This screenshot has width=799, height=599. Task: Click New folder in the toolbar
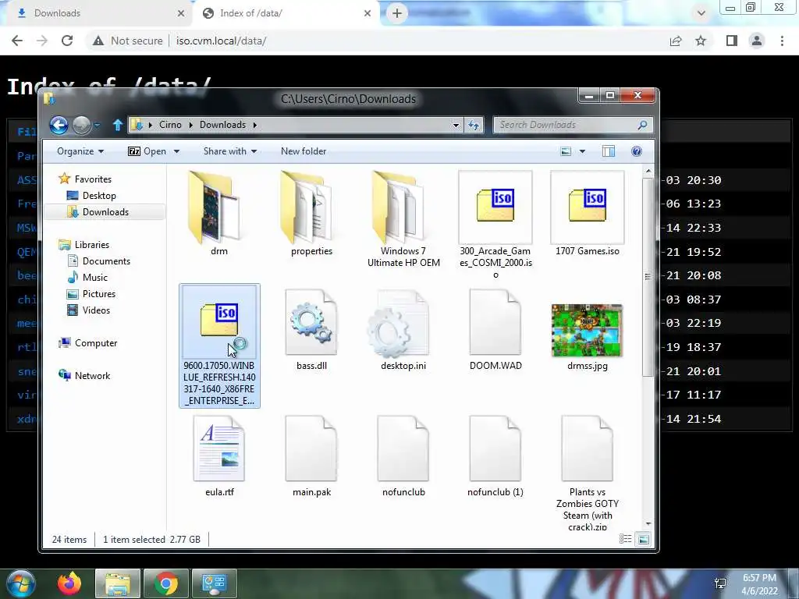304,151
